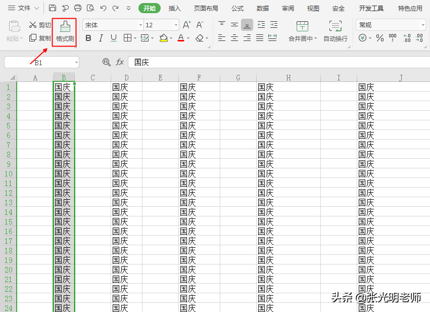Viewport: 430px width, 312px height.
Task: Switch to the 审阅 (Review) tab
Action: coord(288,9)
